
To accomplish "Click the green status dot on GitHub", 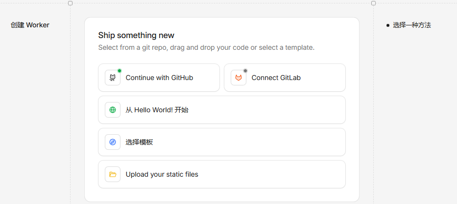I will pos(120,71).
